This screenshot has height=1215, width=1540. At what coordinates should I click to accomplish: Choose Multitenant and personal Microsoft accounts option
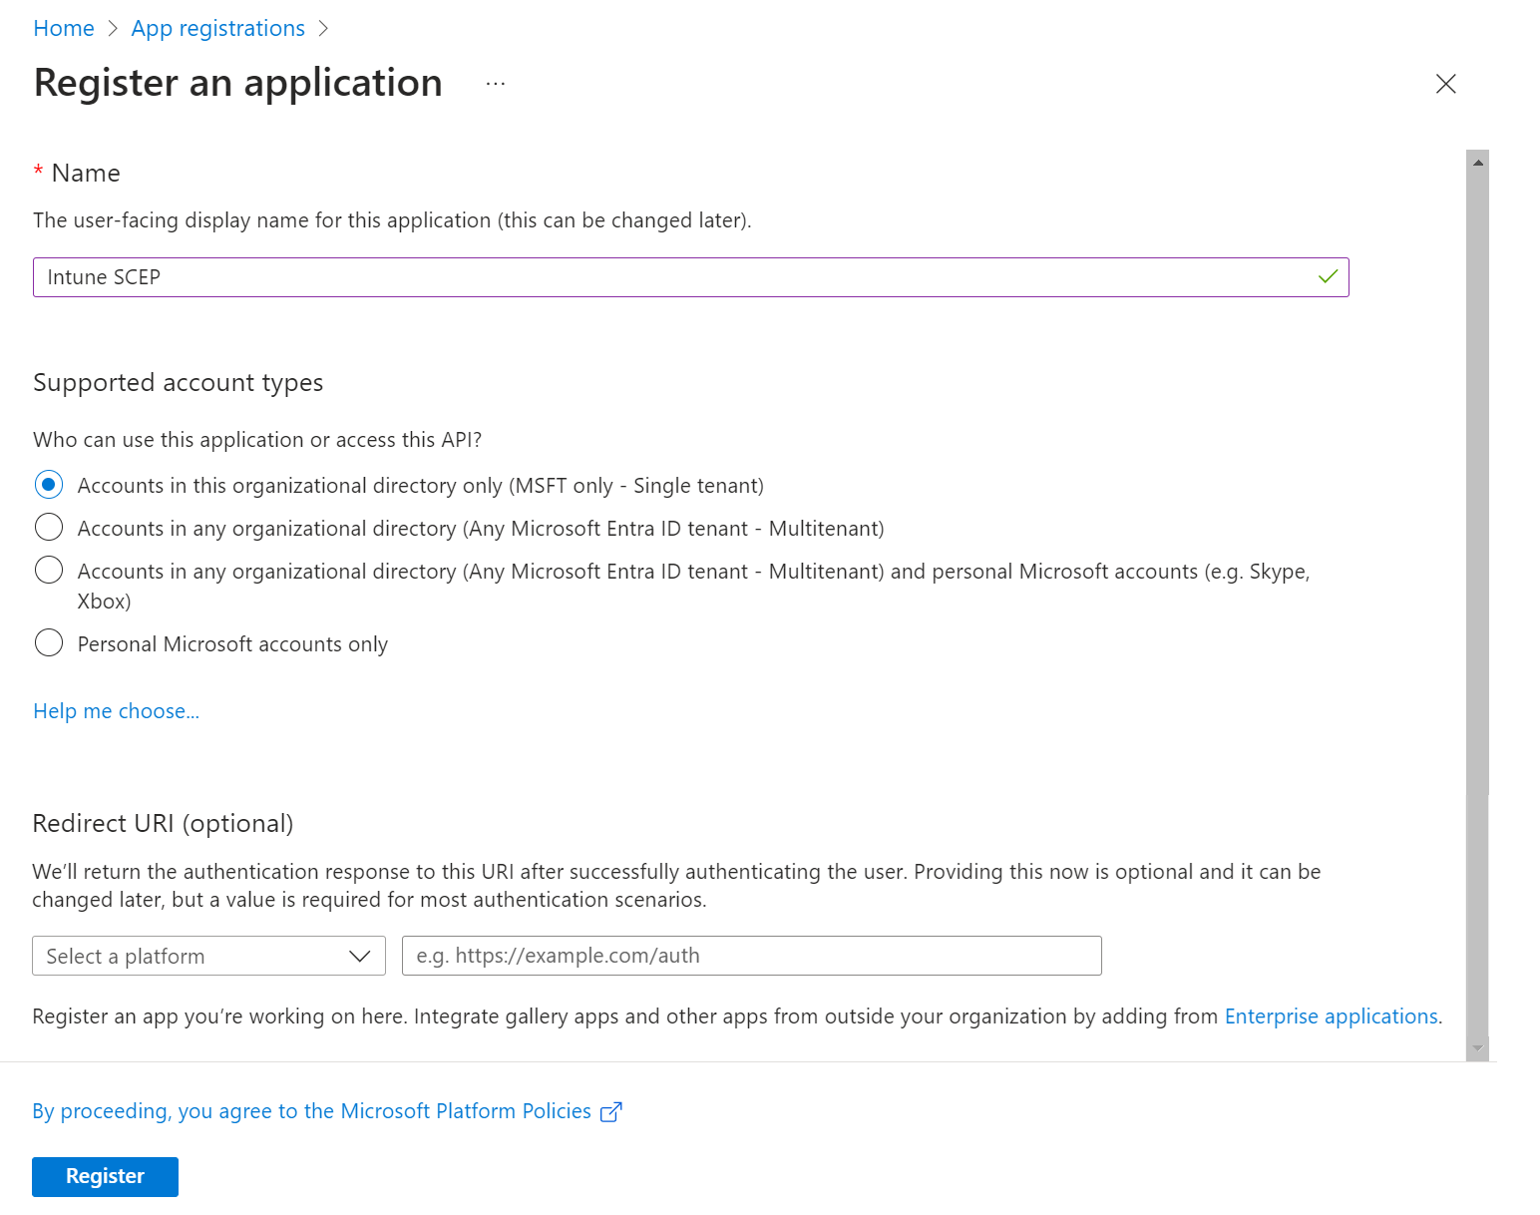tap(49, 570)
